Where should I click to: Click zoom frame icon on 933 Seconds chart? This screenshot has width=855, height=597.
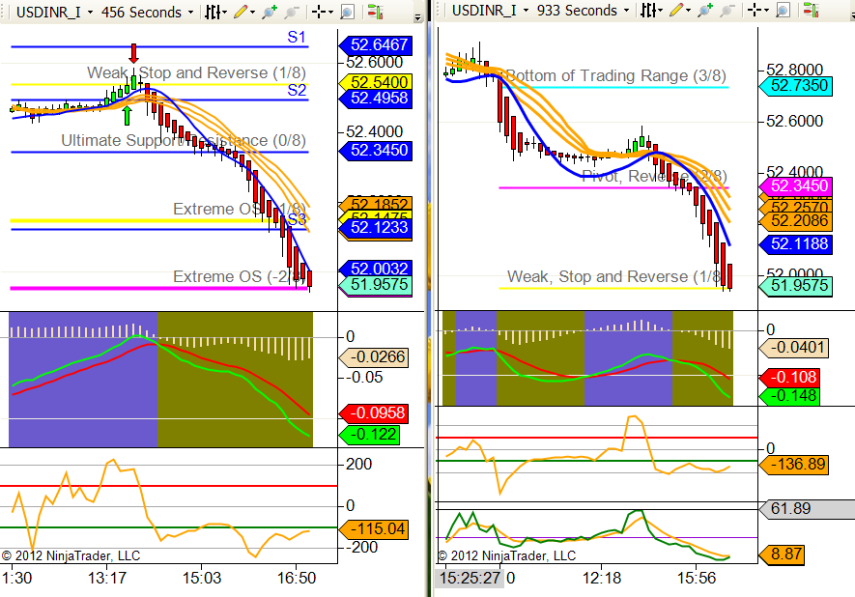(x=783, y=11)
